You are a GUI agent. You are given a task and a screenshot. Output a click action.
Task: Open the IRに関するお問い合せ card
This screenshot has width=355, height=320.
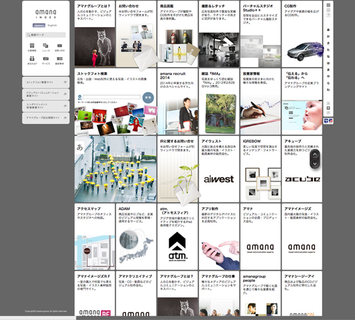pos(177,169)
